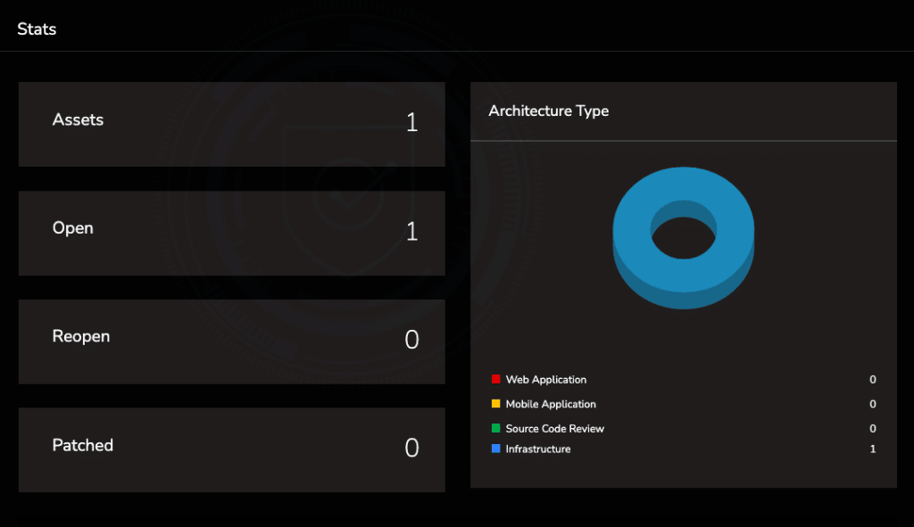Click the yellow Mobile Application legend swatch
The height and width of the screenshot is (527, 914).
[x=496, y=404]
